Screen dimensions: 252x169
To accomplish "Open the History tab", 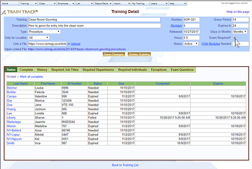I will pos(42,70).
